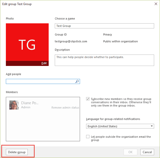Viewport: 160px width, 158px height.
Task: Edit the group photo
Action: coord(44,63)
